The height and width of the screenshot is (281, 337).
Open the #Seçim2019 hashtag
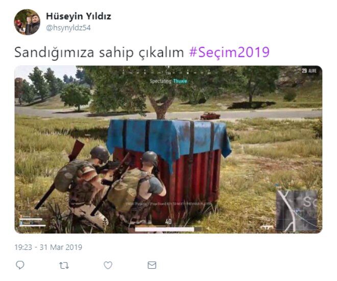point(229,52)
